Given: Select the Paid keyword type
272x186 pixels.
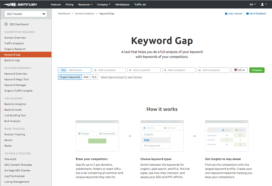Looking at the screenshot, I should pyautogui.click(x=86, y=77).
